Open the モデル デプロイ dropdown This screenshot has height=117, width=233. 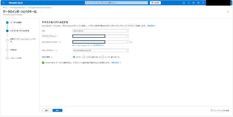click(x=101, y=51)
